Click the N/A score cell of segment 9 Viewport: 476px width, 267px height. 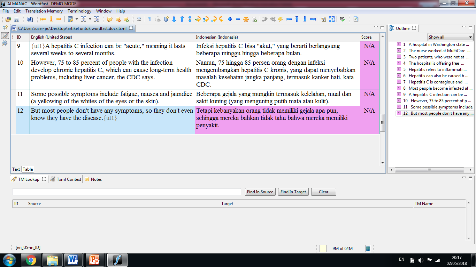click(369, 49)
